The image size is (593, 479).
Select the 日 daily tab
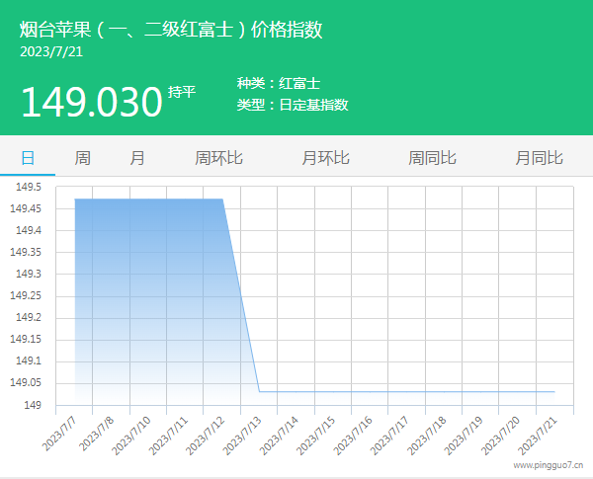click(x=28, y=158)
